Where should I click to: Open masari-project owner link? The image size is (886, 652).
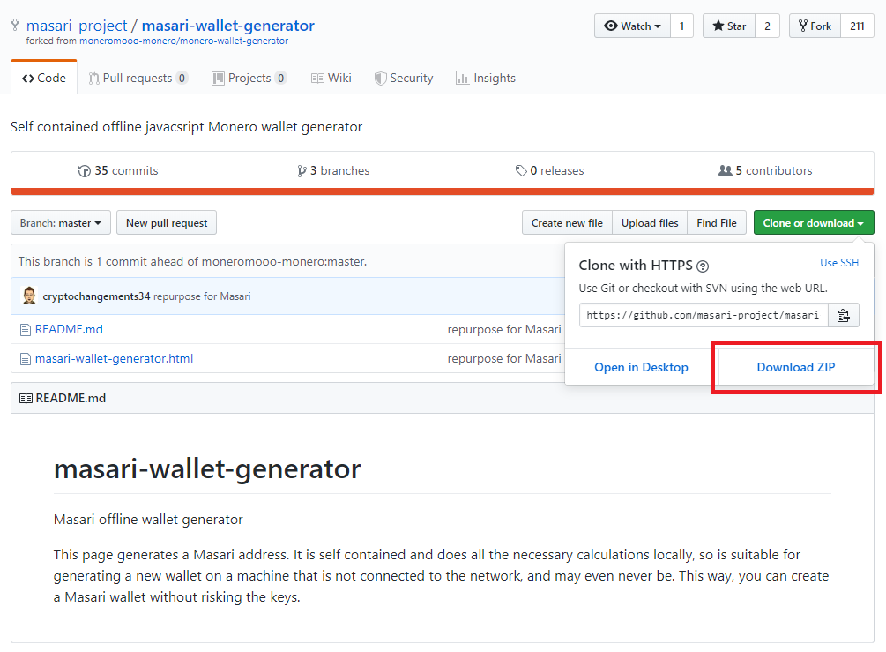[77, 26]
